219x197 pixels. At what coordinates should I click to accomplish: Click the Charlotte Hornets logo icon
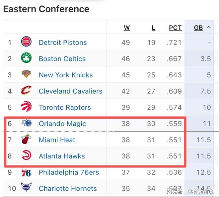(26, 188)
